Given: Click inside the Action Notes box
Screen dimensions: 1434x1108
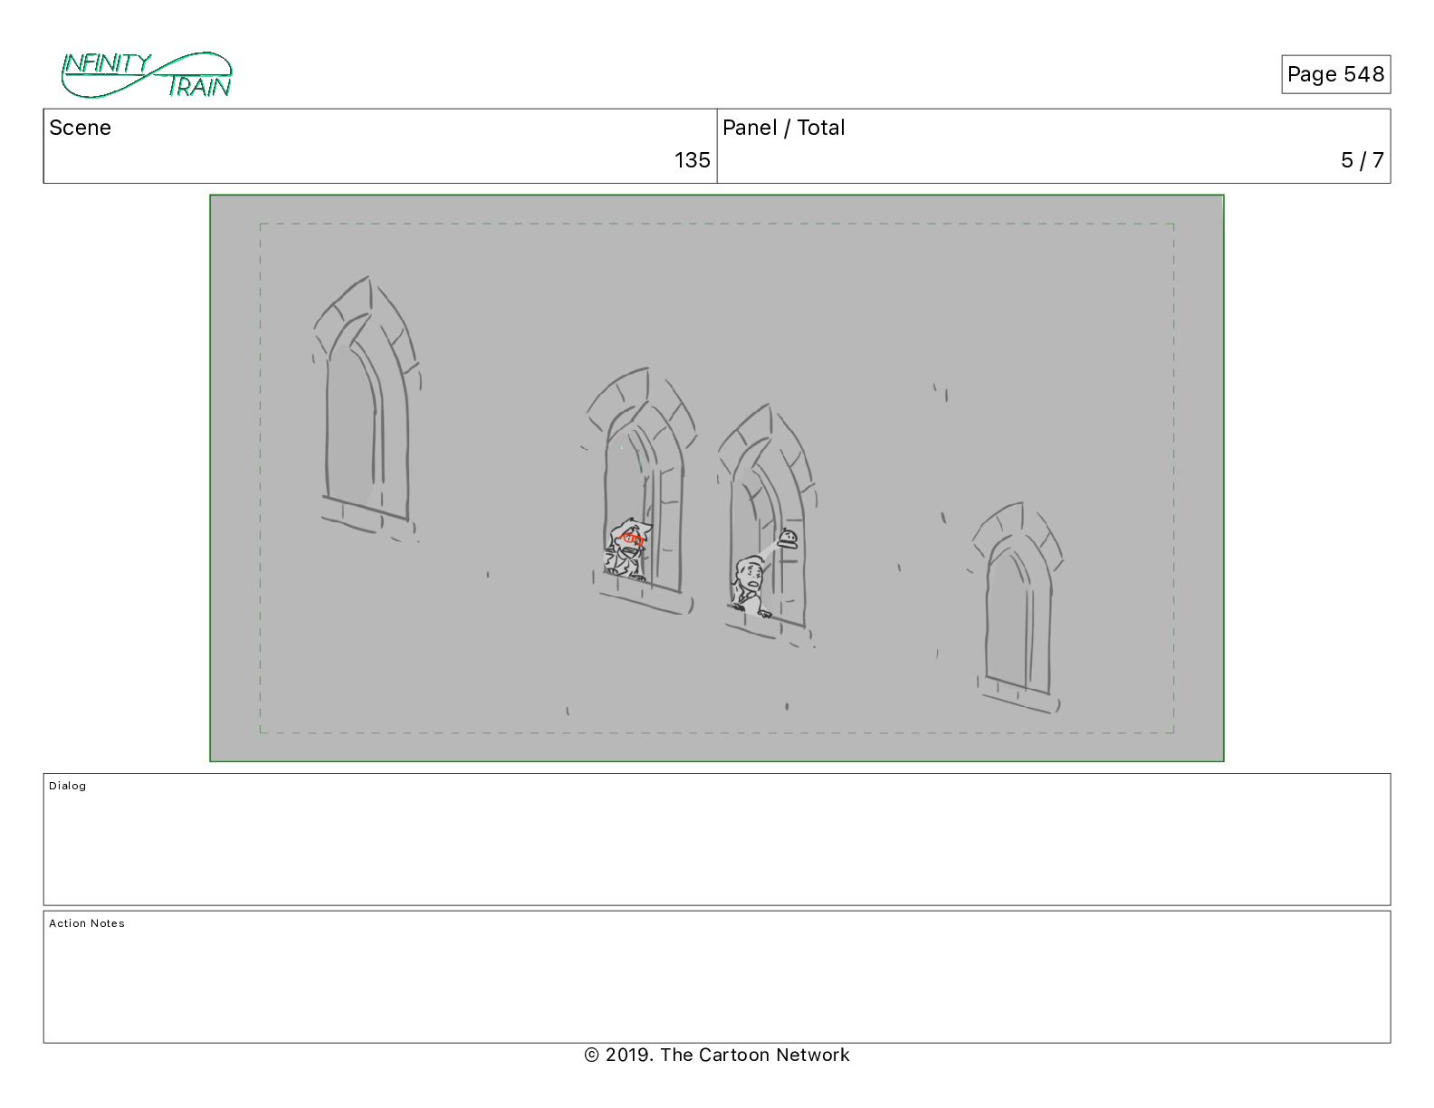Looking at the screenshot, I should (x=717, y=977).
